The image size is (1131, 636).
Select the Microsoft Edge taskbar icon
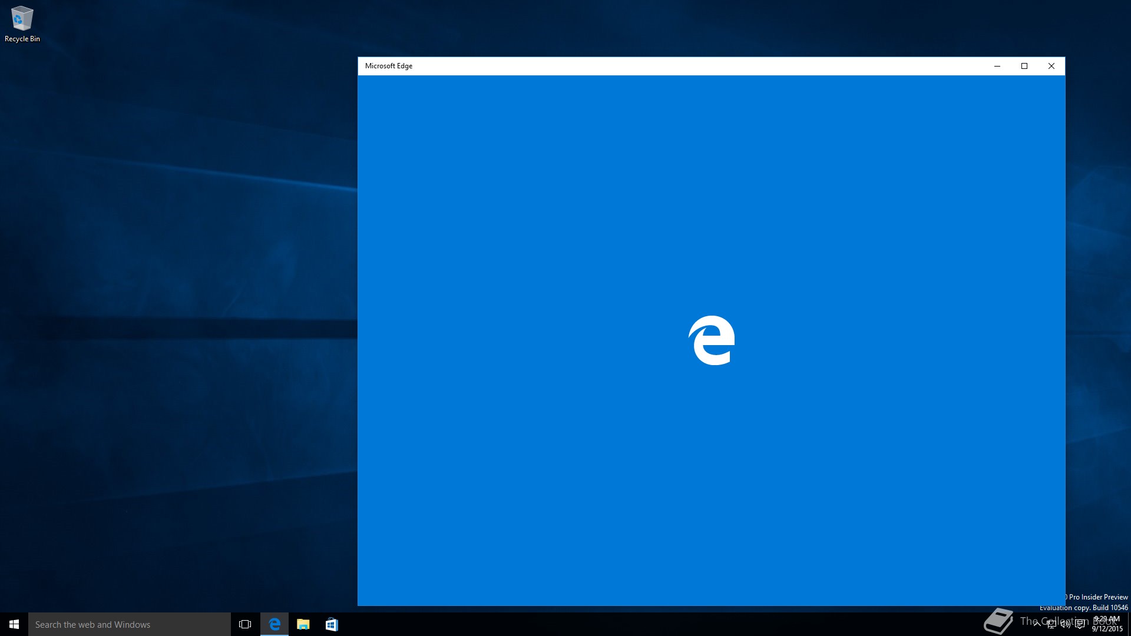[275, 624]
